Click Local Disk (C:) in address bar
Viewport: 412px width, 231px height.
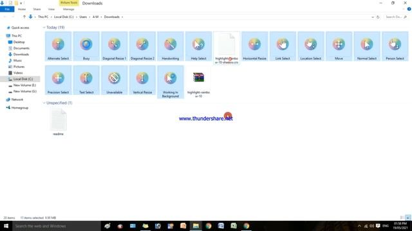(64, 17)
